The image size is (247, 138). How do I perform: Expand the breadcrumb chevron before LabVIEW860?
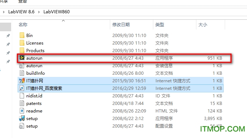39,12
